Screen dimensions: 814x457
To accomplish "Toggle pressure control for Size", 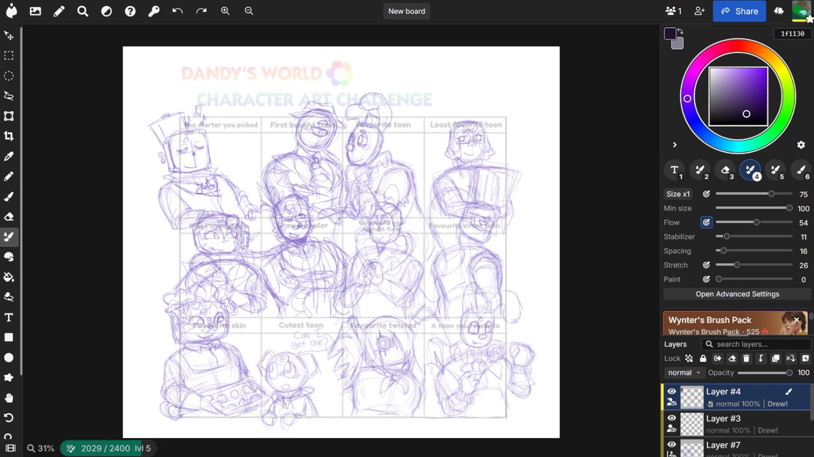I will pos(706,194).
